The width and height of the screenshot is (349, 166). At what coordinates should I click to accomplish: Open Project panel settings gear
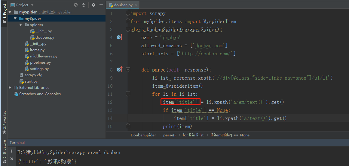click(x=93, y=5)
